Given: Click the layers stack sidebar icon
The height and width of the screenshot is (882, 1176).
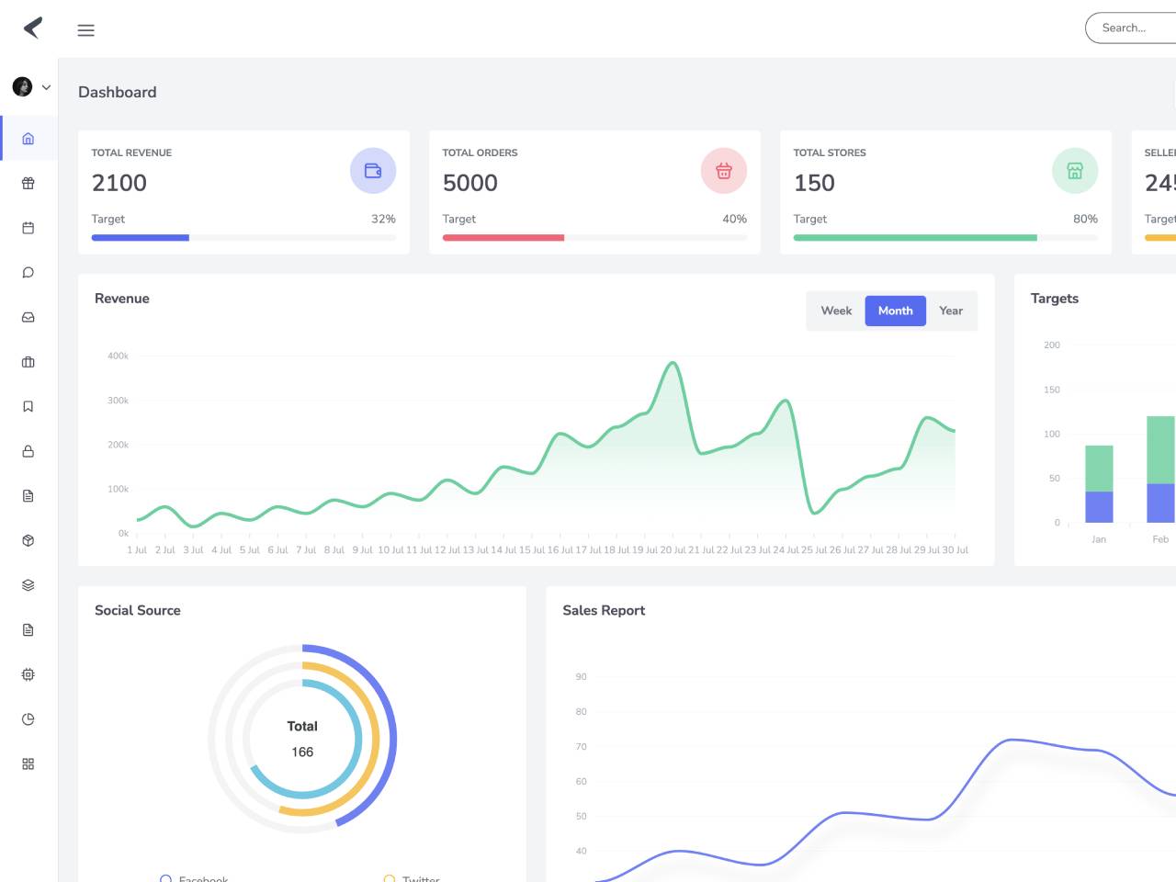Looking at the screenshot, I should click(x=28, y=585).
